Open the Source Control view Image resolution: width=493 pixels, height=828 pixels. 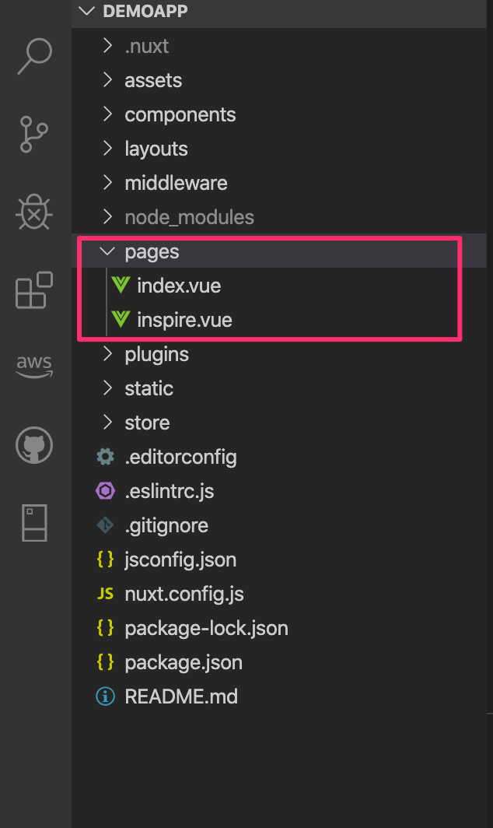pos(34,134)
